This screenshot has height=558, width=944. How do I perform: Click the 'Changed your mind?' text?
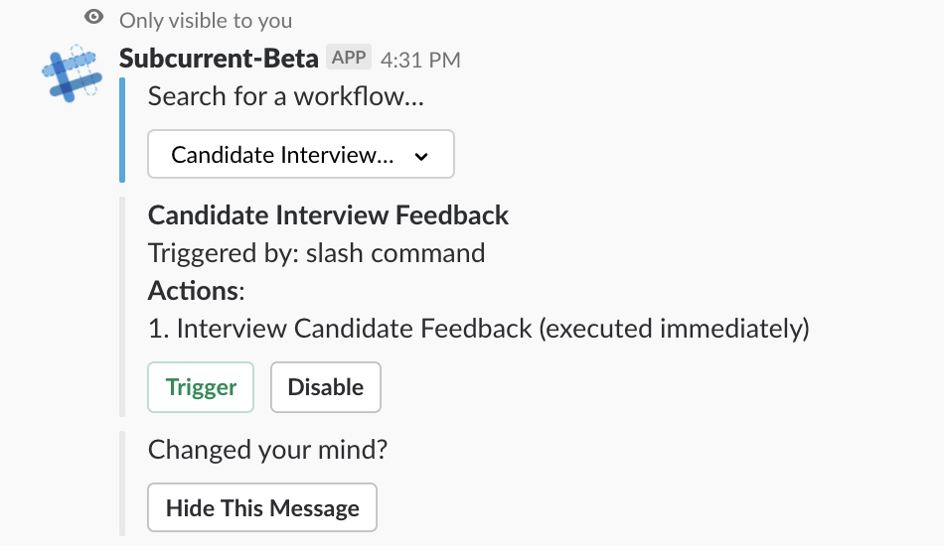(268, 449)
